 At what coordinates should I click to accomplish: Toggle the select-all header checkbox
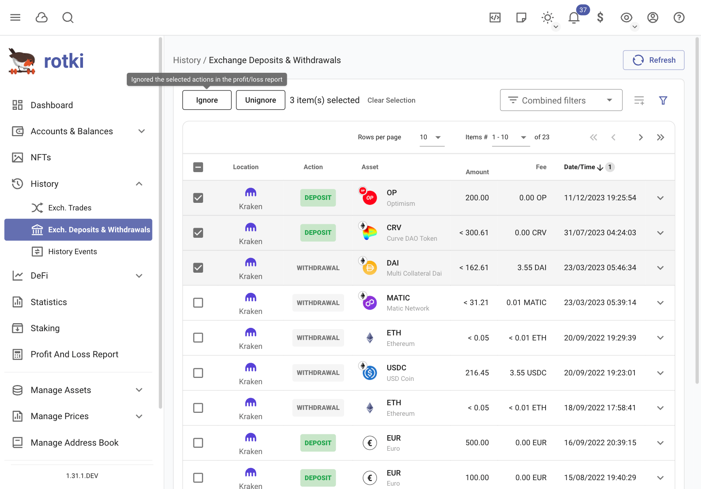(x=198, y=167)
